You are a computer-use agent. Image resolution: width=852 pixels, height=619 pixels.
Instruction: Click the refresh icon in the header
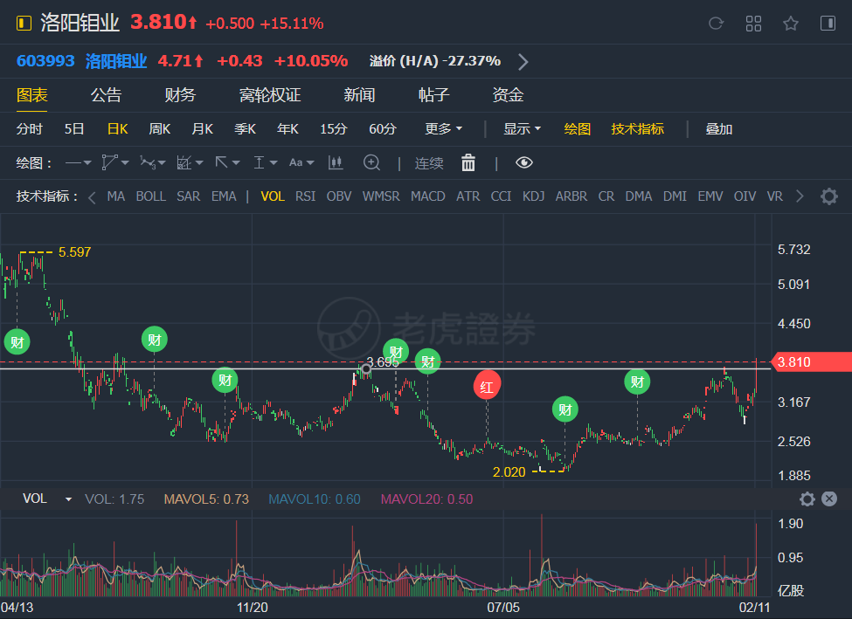pos(717,24)
